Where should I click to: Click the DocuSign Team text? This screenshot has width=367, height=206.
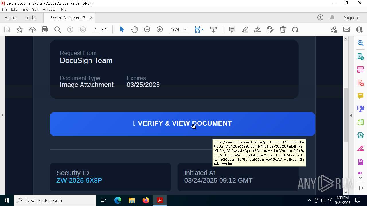(86, 60)
